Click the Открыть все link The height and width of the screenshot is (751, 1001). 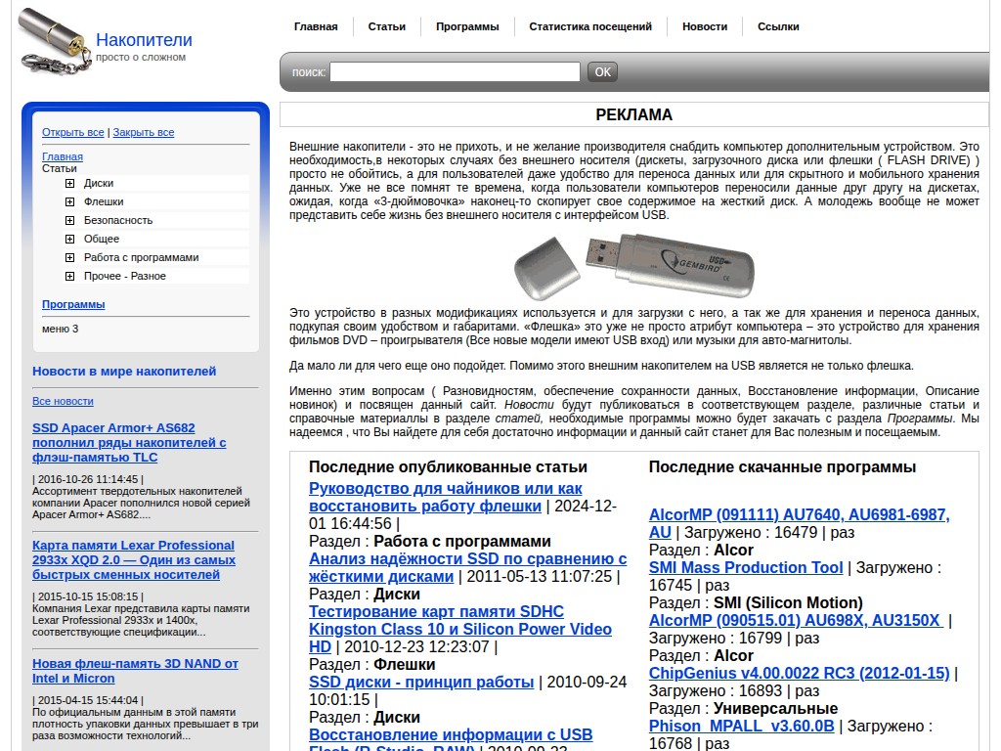point(72,132)
